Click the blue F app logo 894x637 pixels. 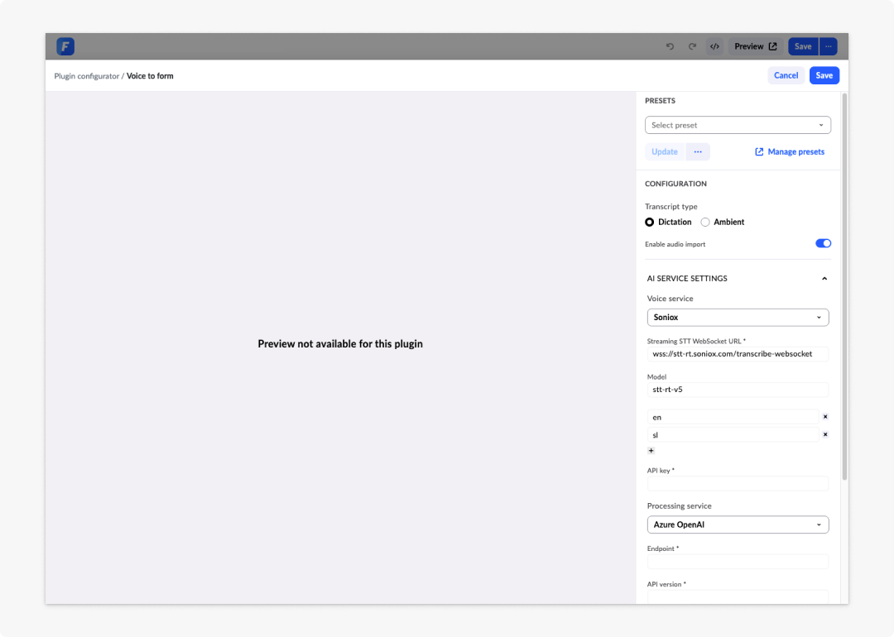click(65, 46)
